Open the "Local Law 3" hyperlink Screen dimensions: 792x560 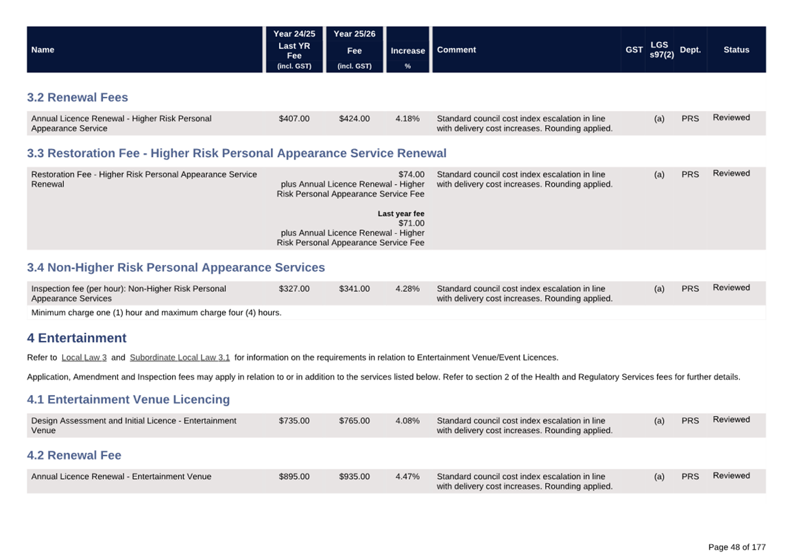(84, 358)
